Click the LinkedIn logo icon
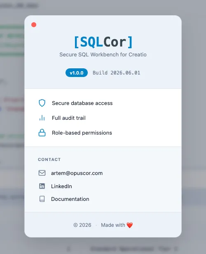This screenshot has width=206, height=254. (42, 186)
